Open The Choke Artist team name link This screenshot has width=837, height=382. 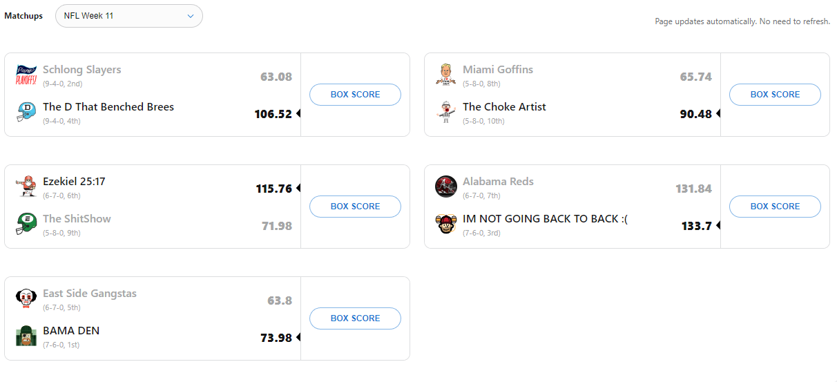tap(504, 107)
